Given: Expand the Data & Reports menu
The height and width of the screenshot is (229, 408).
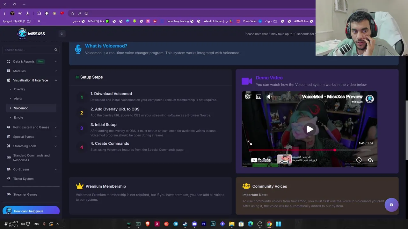Looking at the screenshot, I should (31, 61).
